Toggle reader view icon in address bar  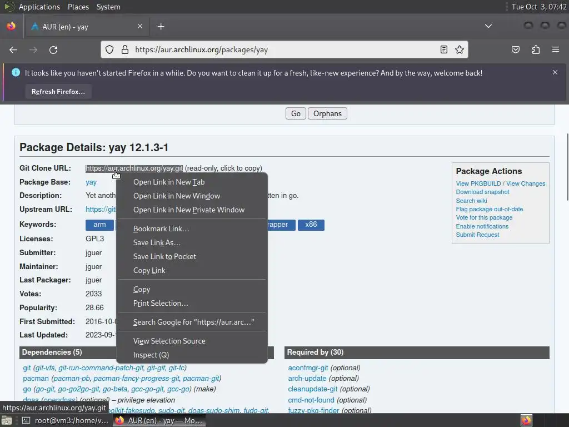pos(443,49)
